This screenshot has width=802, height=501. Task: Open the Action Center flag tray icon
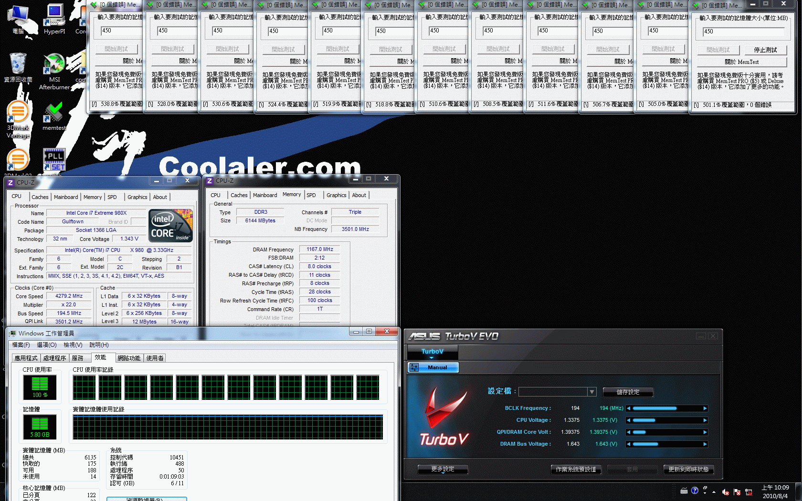click(x=737, y=492)
